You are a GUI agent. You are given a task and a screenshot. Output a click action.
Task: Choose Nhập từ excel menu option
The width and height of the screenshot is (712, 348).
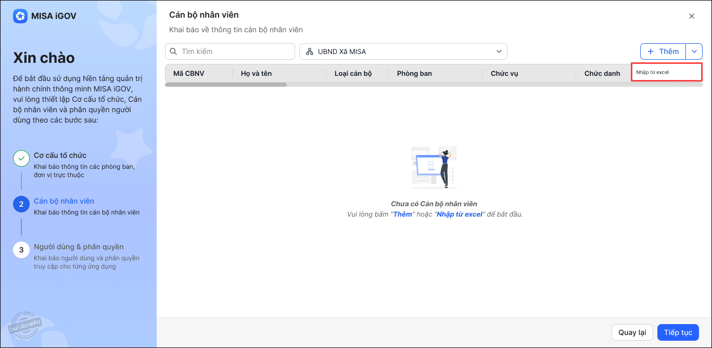(667, 72)
